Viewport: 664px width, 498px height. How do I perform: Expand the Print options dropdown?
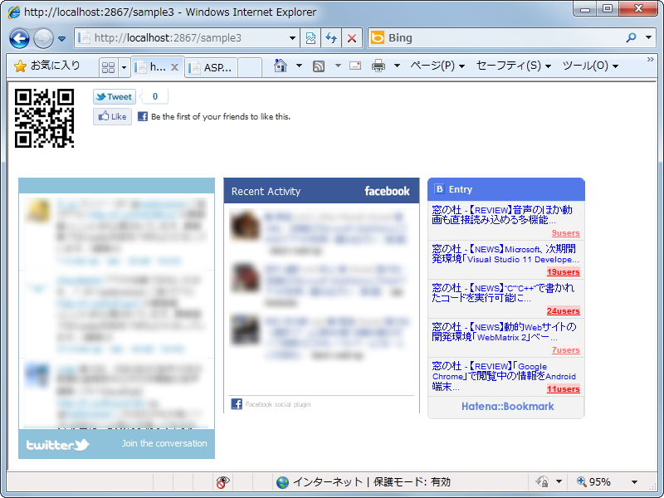coord(398,66)
